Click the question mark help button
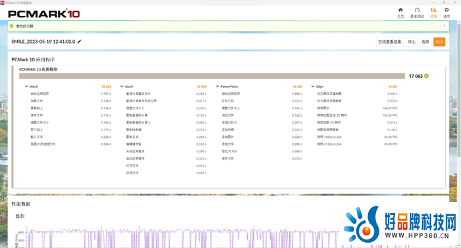The height and width of the screenshot is (248, 461). [444, 26]
